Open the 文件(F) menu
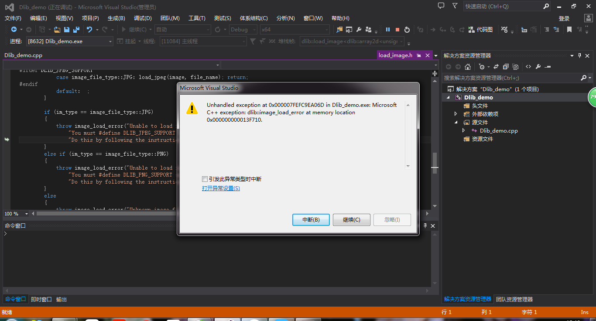The image size is (596, 321). tap(13, 18)
